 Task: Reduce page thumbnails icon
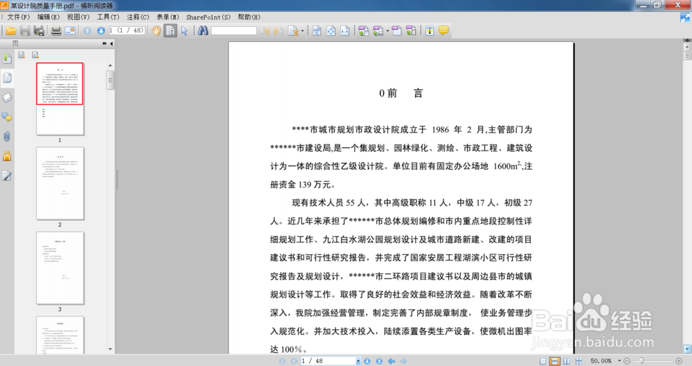coord(35,55)
